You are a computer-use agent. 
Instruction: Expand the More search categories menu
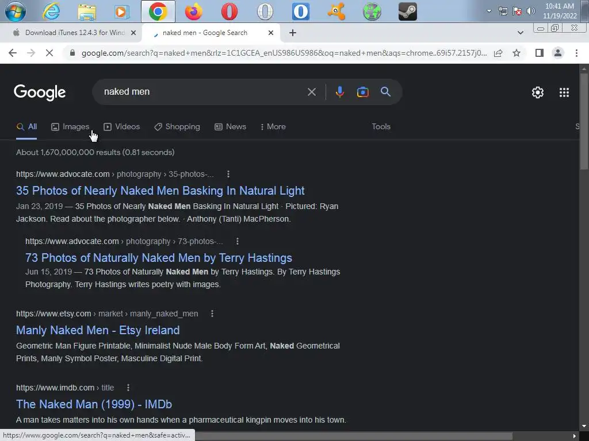click(x=273, y=127)
